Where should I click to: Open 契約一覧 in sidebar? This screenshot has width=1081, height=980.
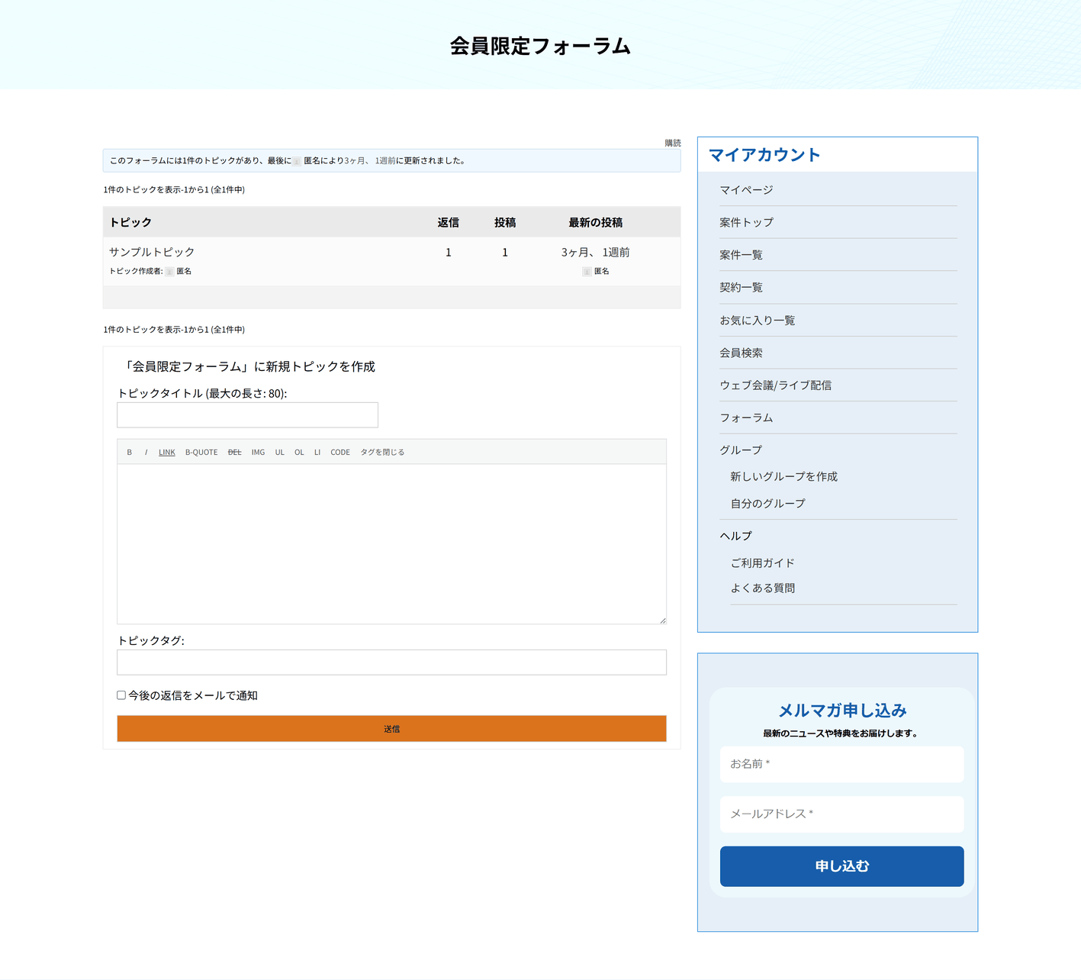[x=741, y=288]
